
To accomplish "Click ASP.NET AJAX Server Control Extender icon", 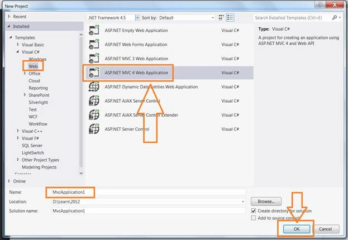I will coord(94,115).
